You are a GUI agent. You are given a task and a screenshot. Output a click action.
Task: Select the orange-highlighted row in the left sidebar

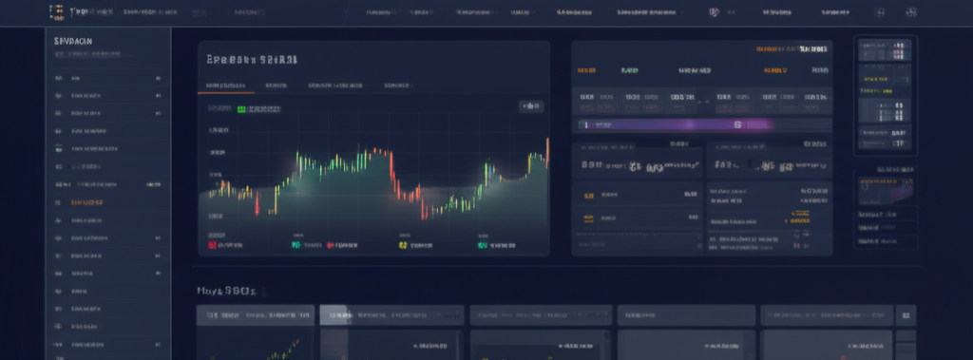[x=108, y=202]
